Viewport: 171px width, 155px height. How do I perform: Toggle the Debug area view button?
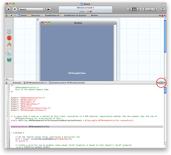pos(150,9)
